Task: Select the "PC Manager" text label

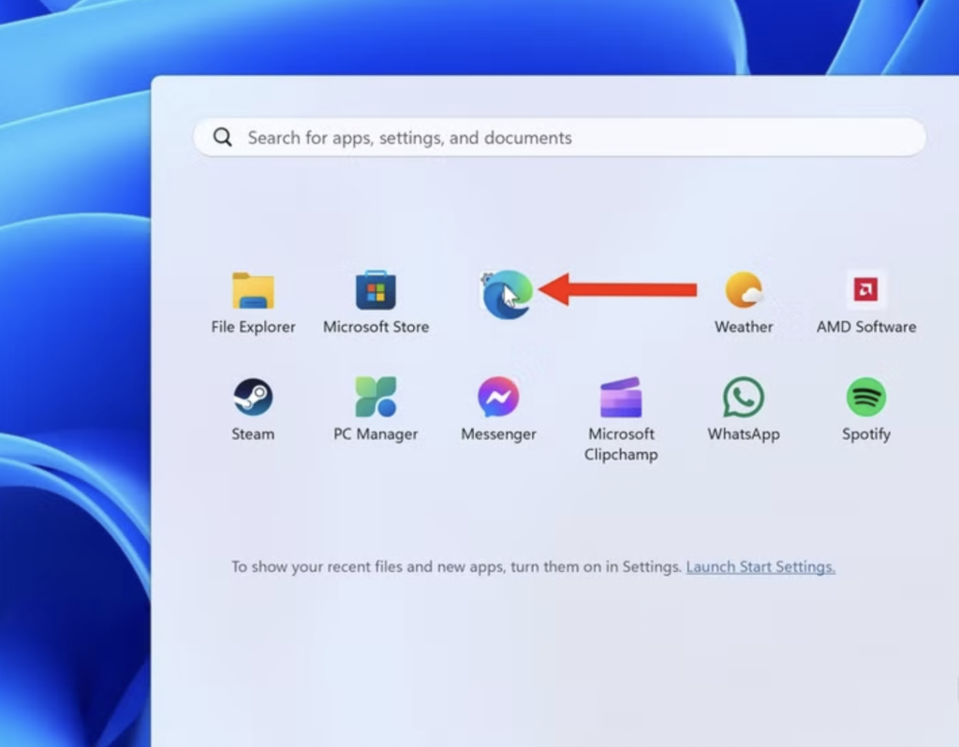Action: 376,434
